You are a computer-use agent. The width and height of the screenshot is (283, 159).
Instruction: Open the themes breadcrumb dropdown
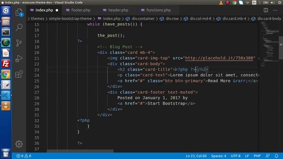[x=37, y=19]
